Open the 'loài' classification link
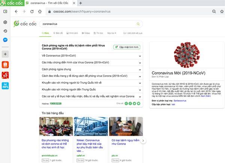The height and width of the screenshot is (163, 225). pyautogui.click(x=173, y=104)
